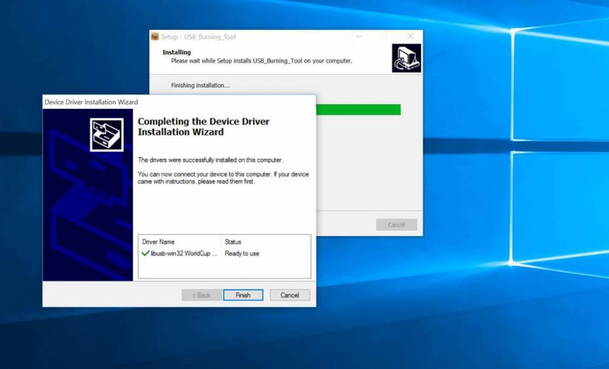Minimize the USB_Burning_Tool Setup window
Image resolution: width=609 pixels, height=369 pixels.
[x=359, y=37]
